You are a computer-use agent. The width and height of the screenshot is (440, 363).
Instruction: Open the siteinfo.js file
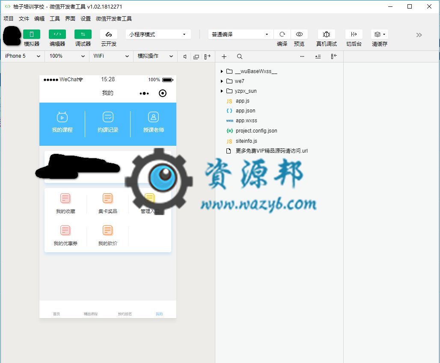click(x=247, y=141)
